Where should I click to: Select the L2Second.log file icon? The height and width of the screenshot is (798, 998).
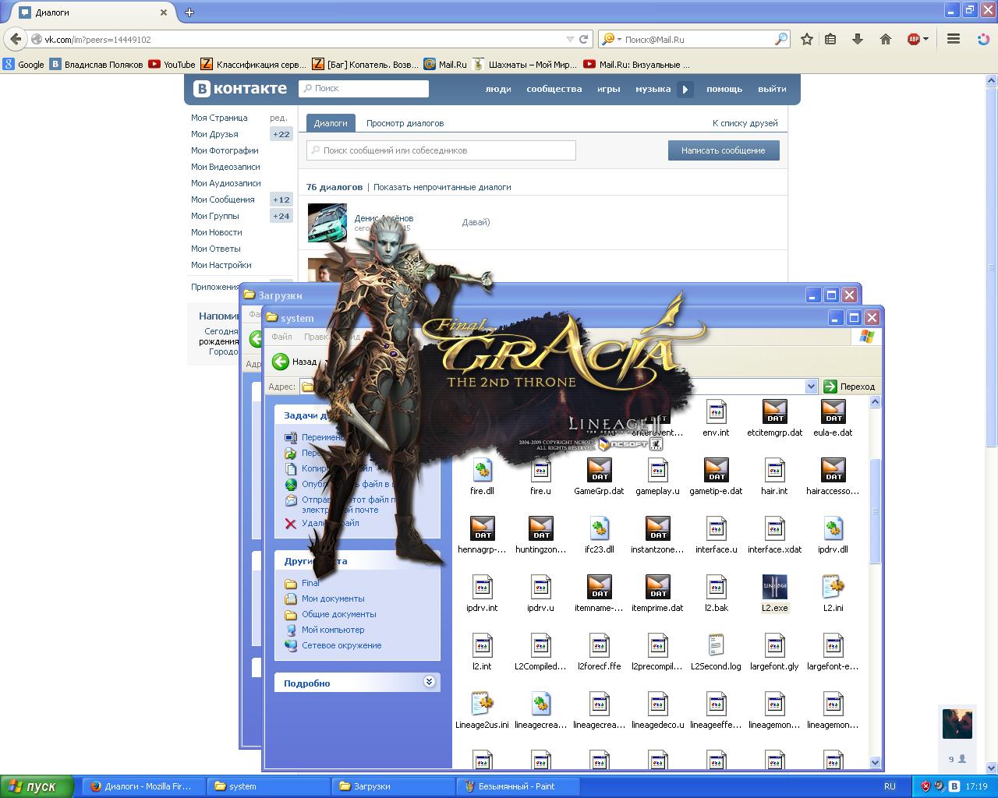[716, 645]
